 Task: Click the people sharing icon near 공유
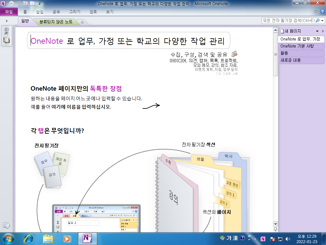point(234,54)
